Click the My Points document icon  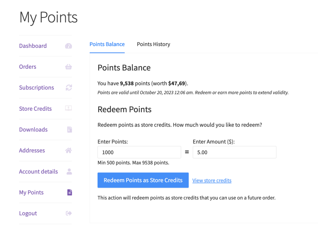(70, 193)
